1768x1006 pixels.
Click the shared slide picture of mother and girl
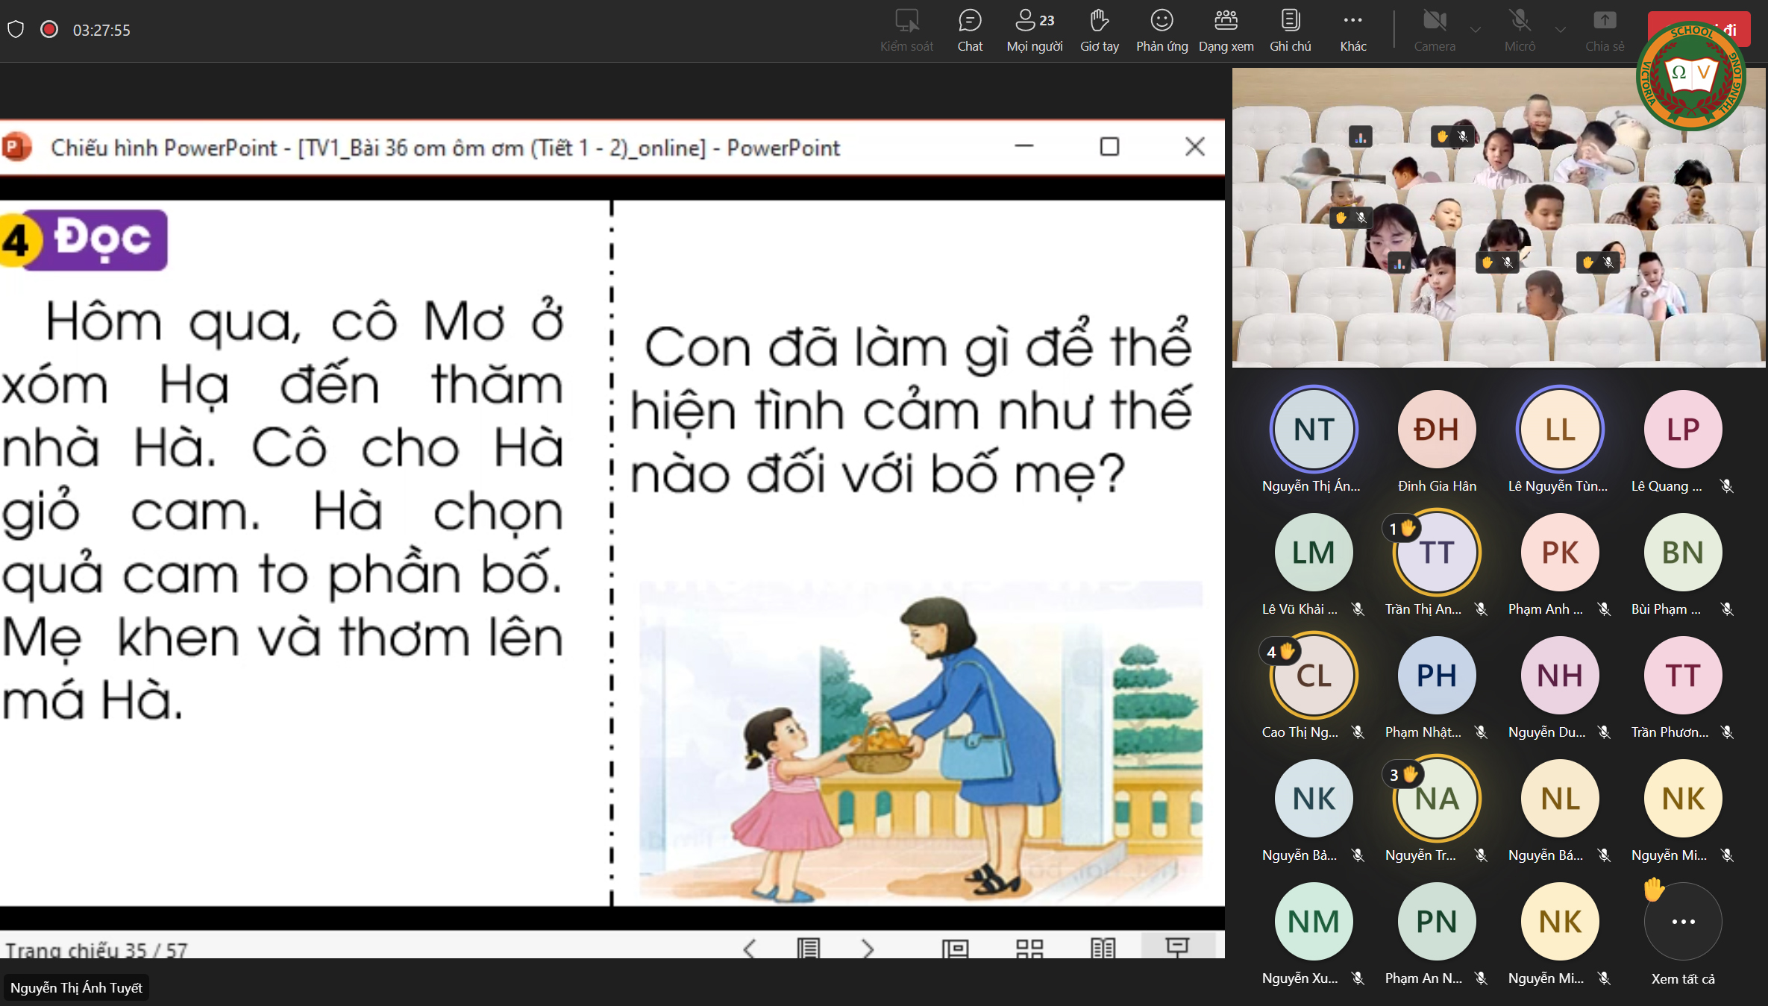(x=920, y=742)
